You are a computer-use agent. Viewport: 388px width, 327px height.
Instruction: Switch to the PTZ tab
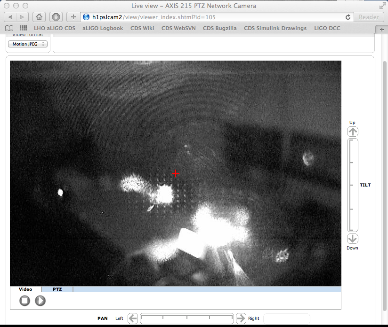(x=57, y=289)
